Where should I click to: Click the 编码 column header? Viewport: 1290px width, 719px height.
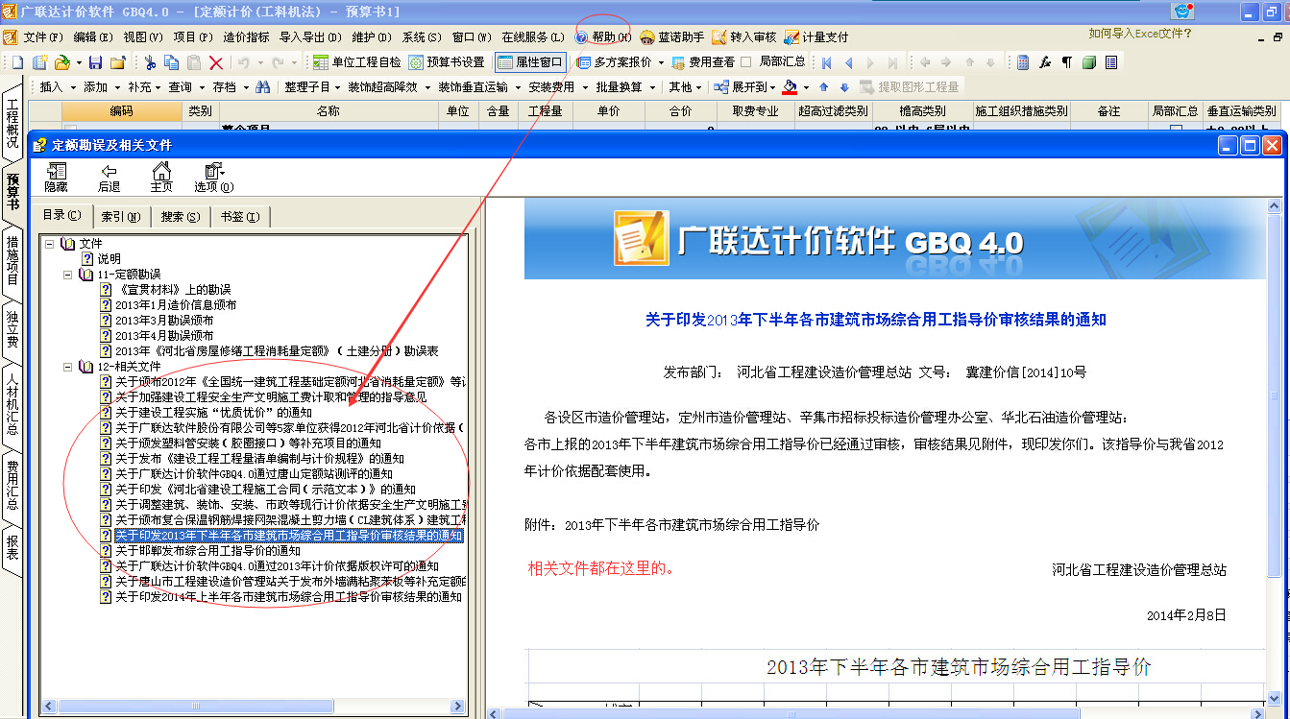coord(122,111)
